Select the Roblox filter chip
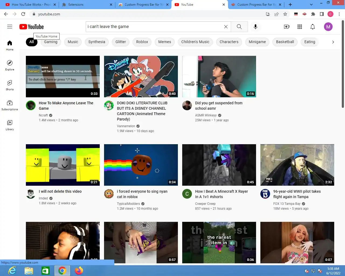The width and height of the screenshot is (345, 276). 142,42
